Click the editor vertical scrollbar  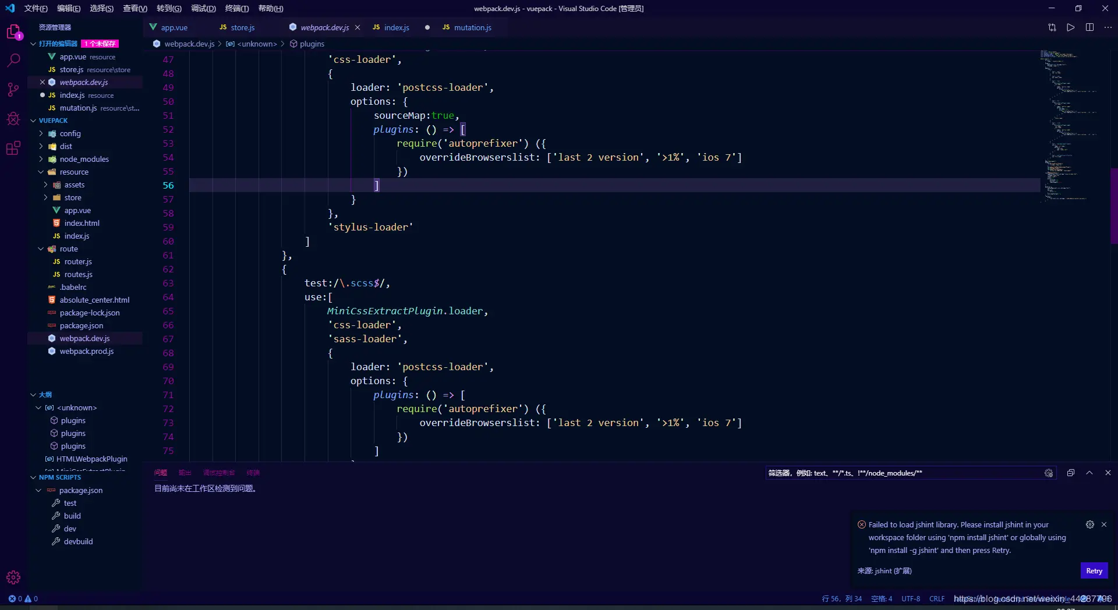[1114, 205]
